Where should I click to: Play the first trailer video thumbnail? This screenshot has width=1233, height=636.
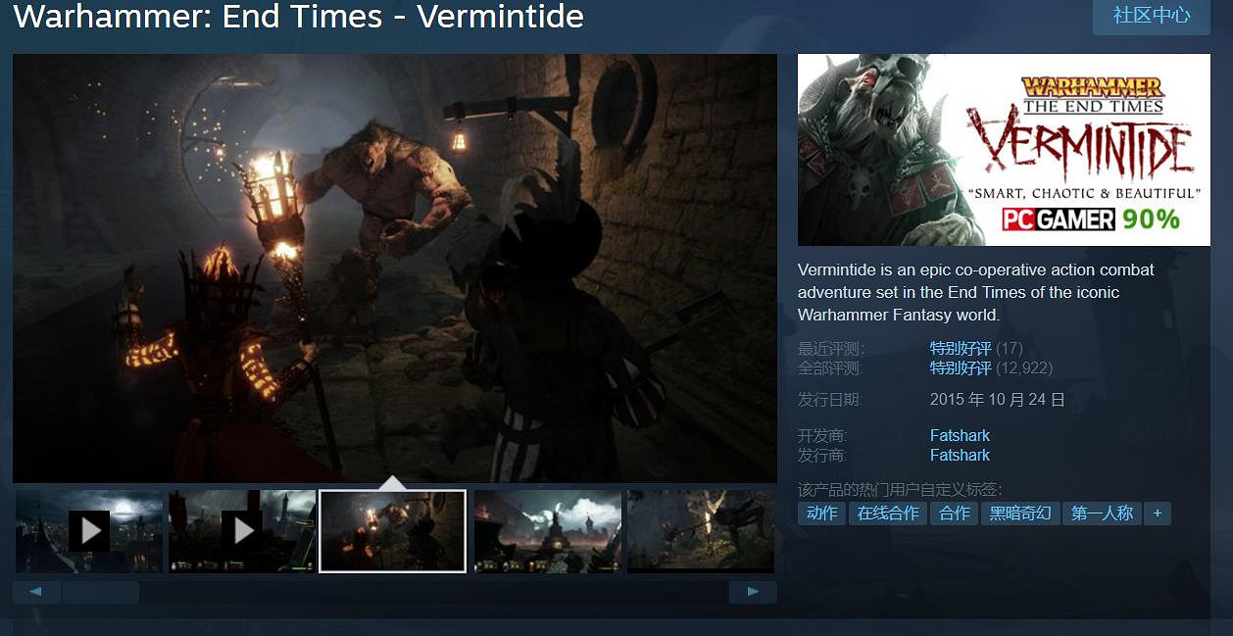point(89,531)
